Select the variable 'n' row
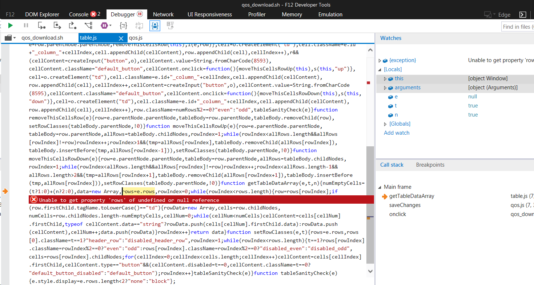The height and width of the screenshot is (285, 534). [x=455, y=115]
